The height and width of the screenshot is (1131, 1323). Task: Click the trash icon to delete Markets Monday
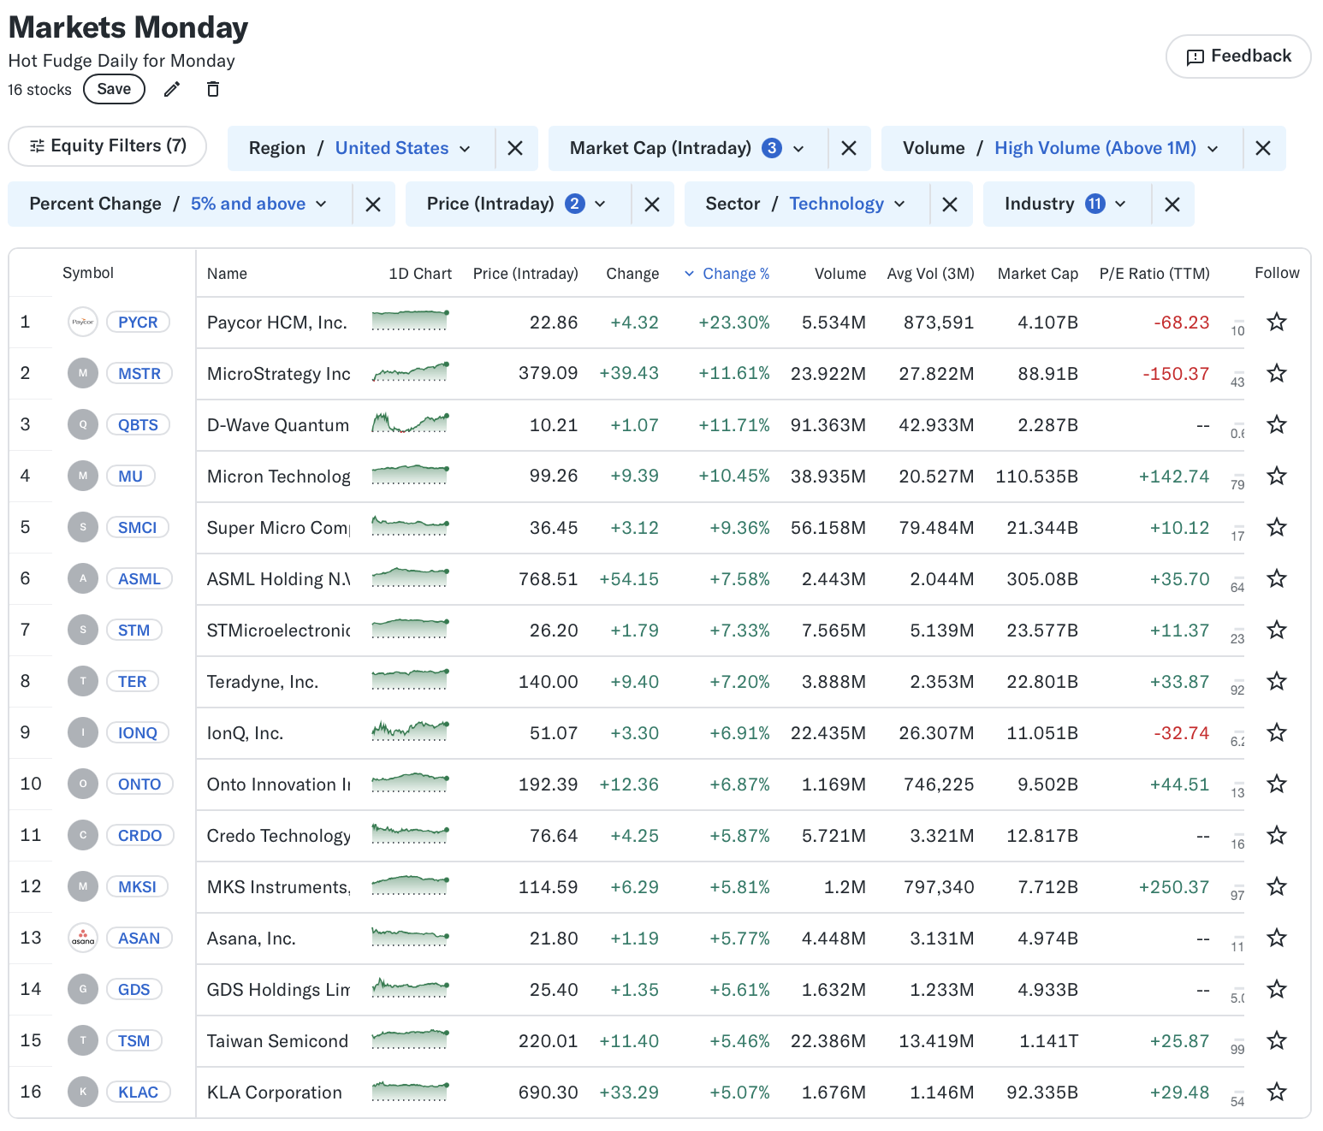[212, 89]
